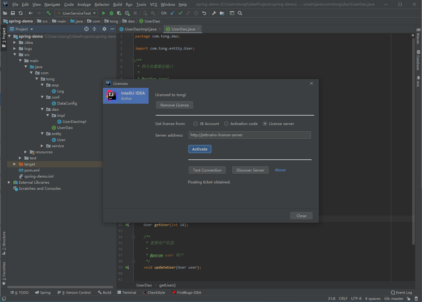Viewport: 422px width, 302px height.
Task: Collapse the src folder
Action: (15, 54)
